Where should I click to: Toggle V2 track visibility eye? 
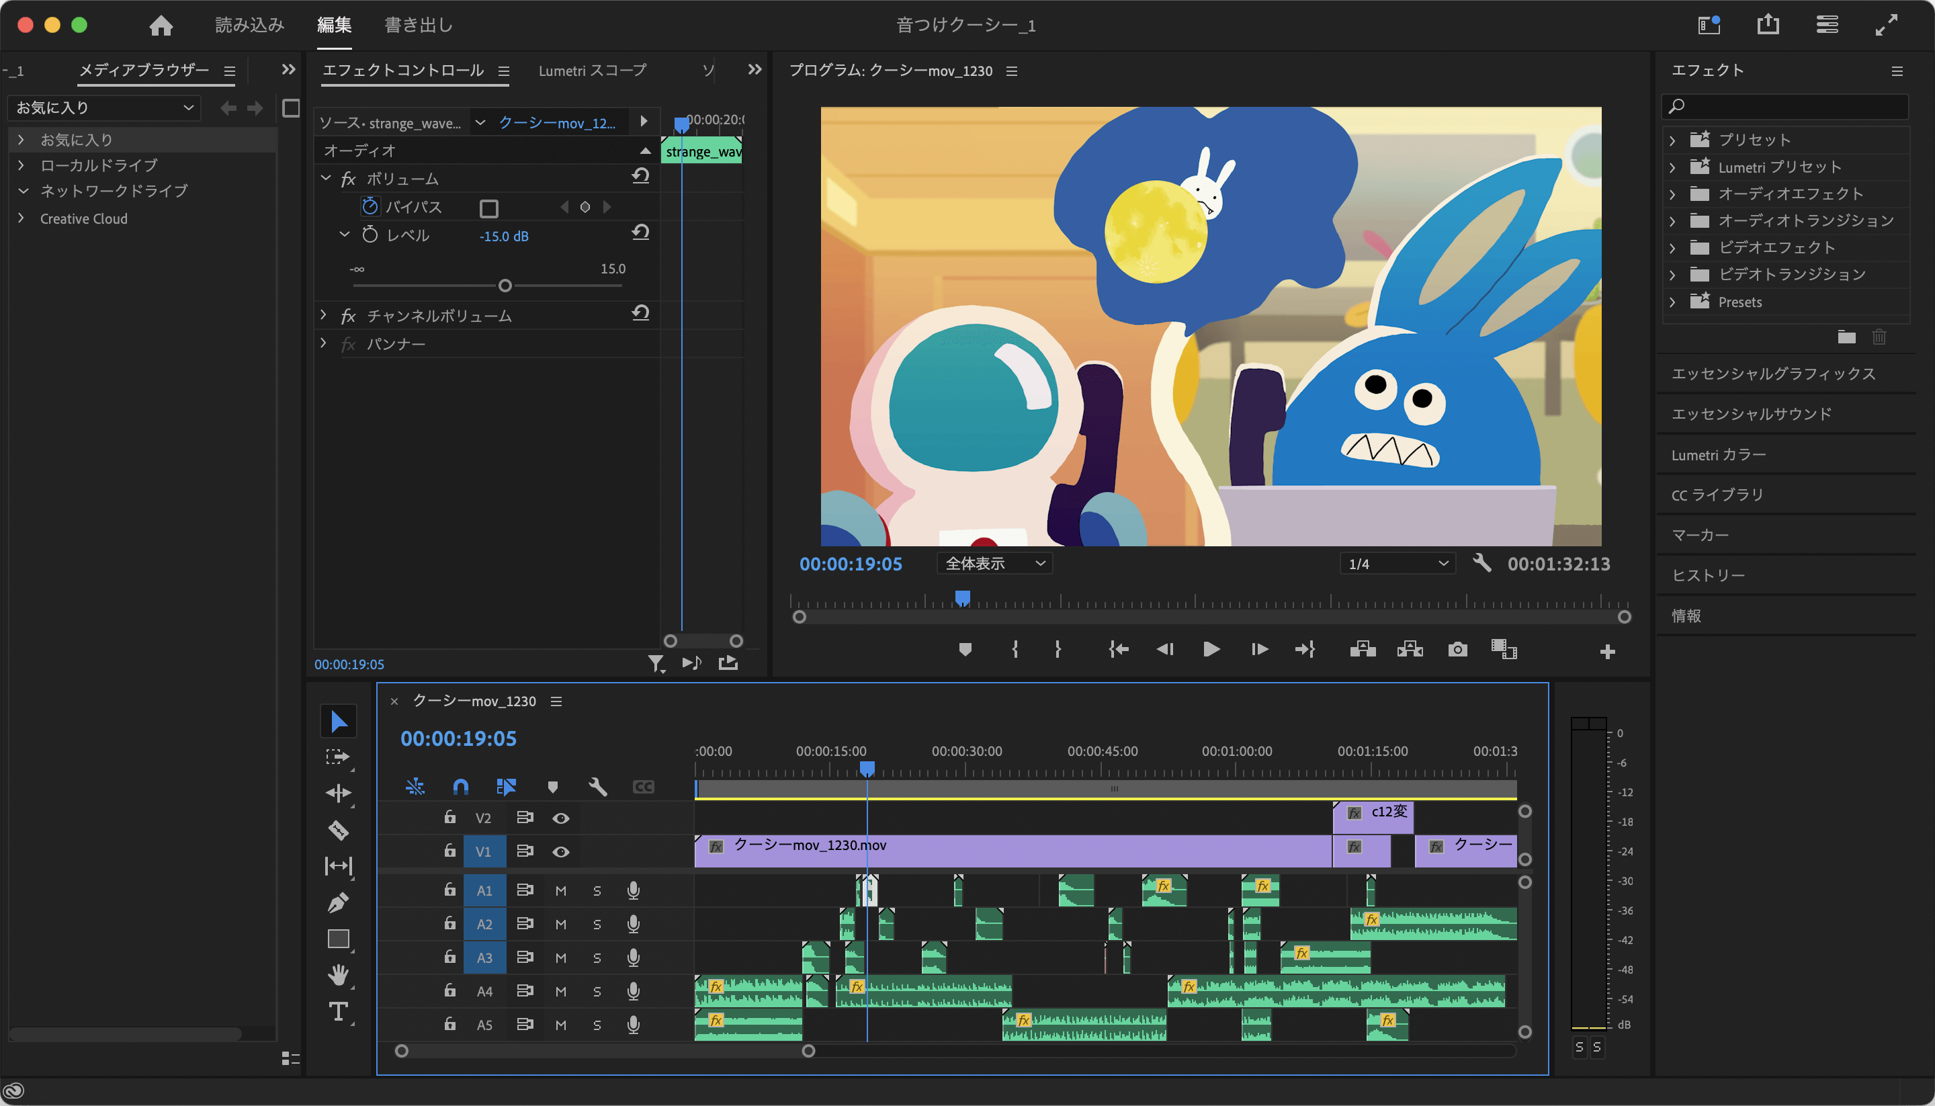coord(560,818)
